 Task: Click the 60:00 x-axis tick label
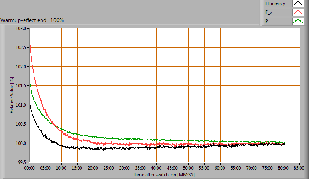(220, 169)
